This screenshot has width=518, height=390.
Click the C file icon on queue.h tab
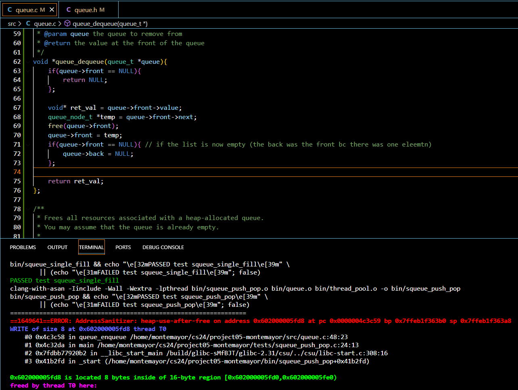point(69,10)
